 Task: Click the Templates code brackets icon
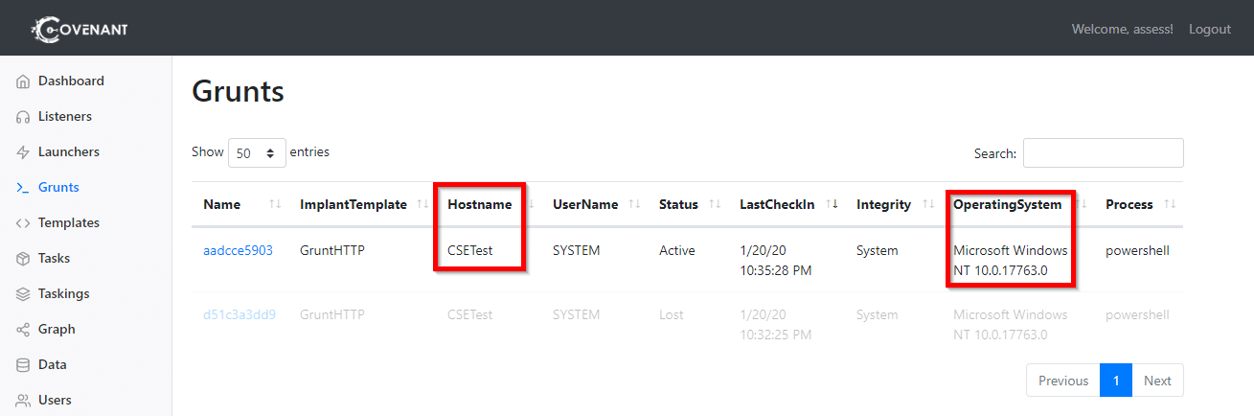pos(23,223)
